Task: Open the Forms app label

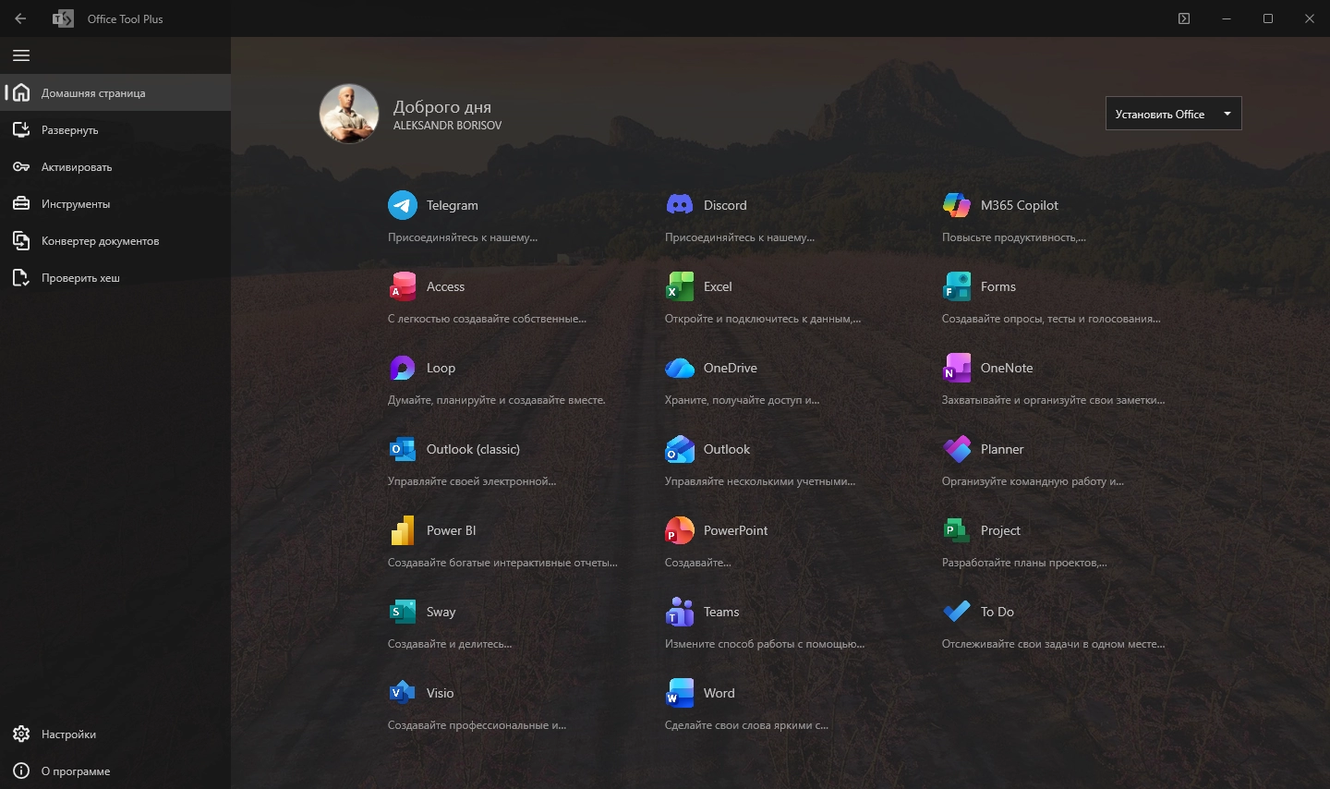Action: point(998,286)
